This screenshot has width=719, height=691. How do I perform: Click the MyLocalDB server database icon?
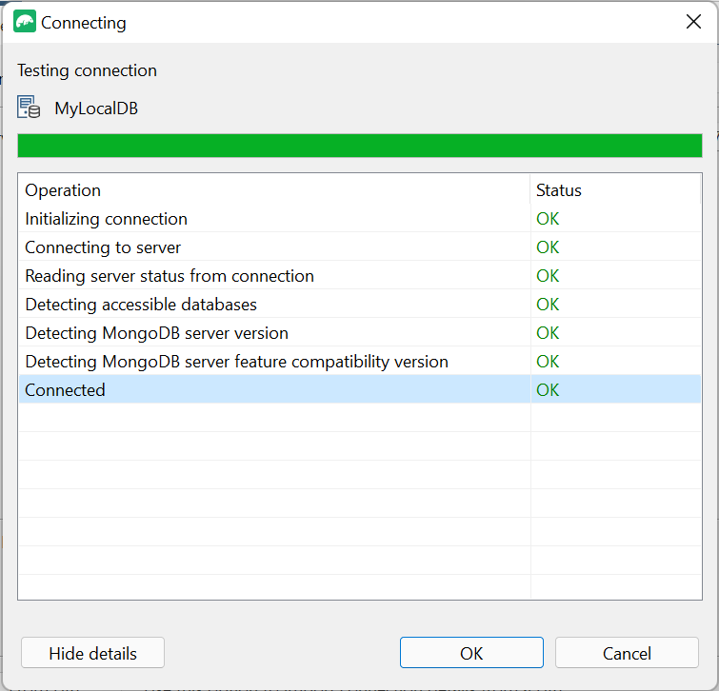tap(29, 108)
